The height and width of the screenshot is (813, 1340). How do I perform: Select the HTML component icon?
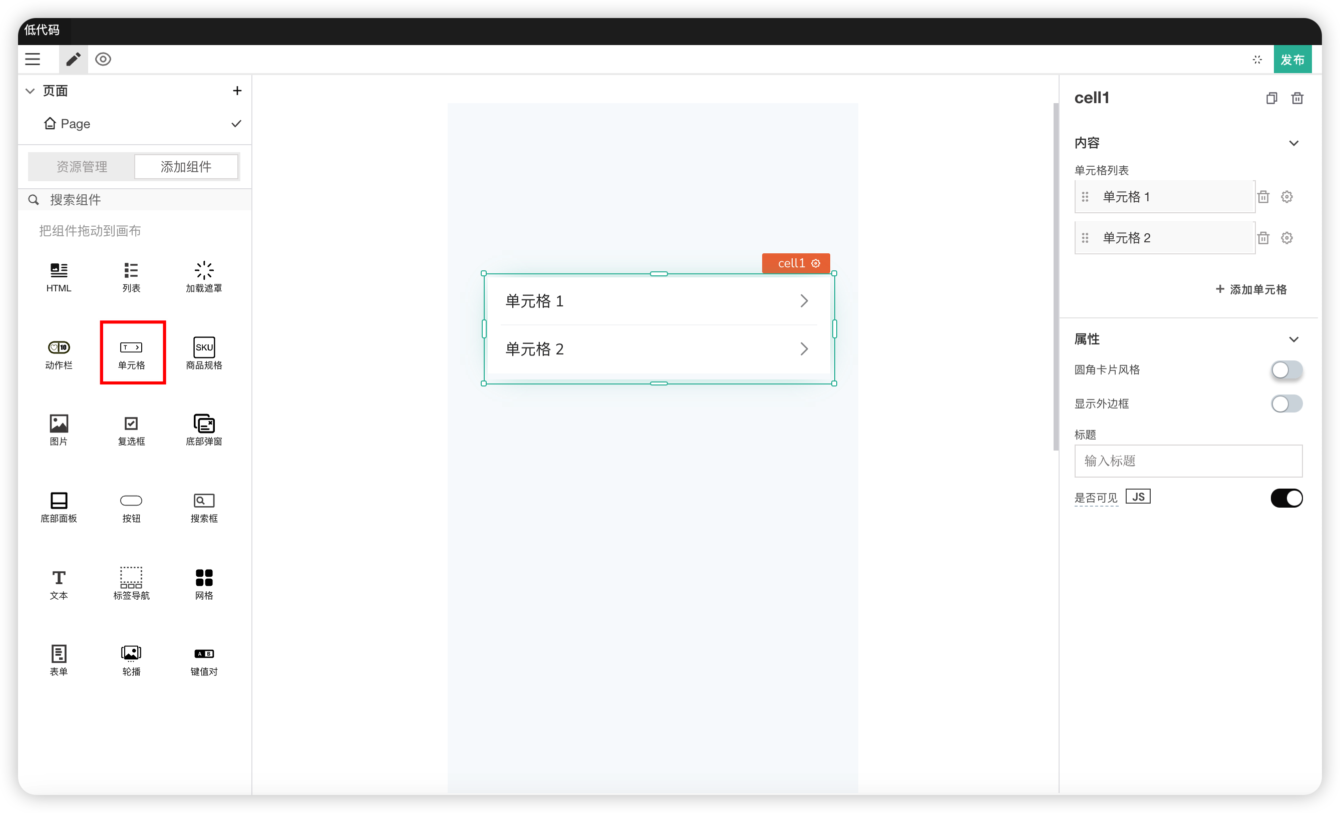59,276
